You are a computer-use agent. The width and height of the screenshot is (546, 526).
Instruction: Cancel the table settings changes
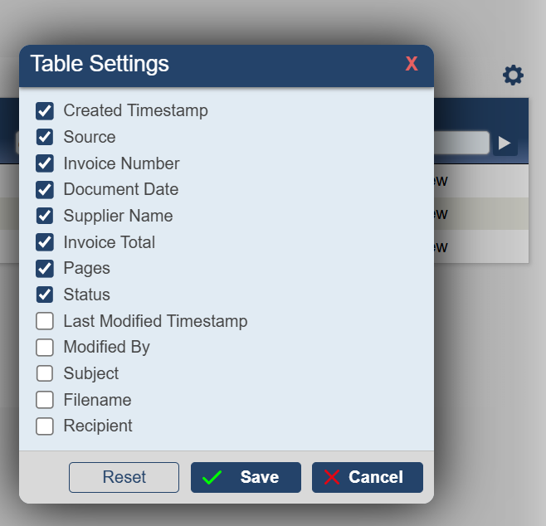[x=367, y=477]
